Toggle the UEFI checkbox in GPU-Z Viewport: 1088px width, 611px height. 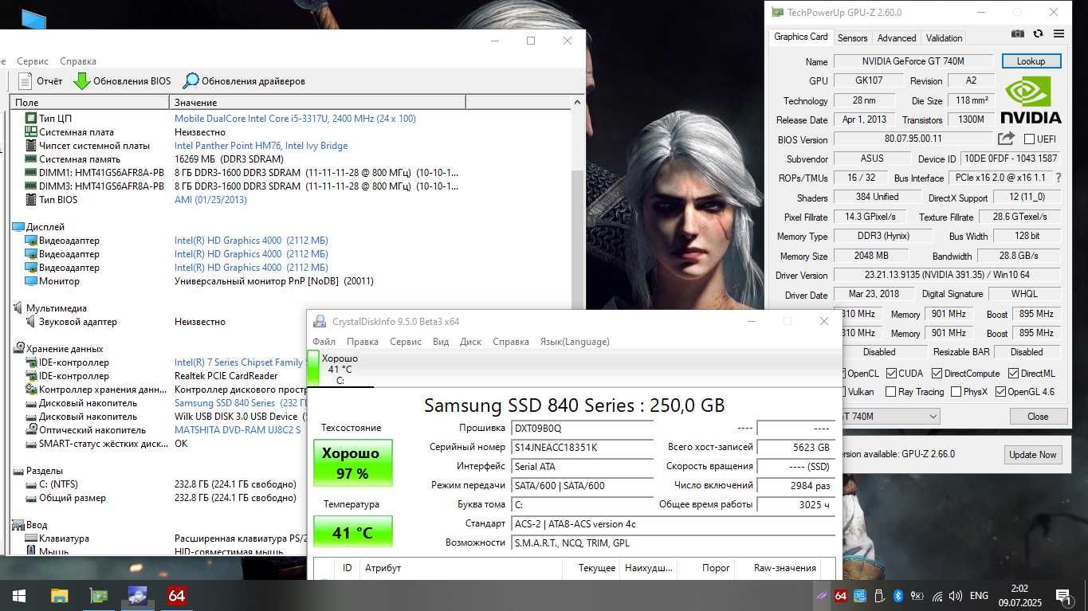click(x=1029, y=139)
